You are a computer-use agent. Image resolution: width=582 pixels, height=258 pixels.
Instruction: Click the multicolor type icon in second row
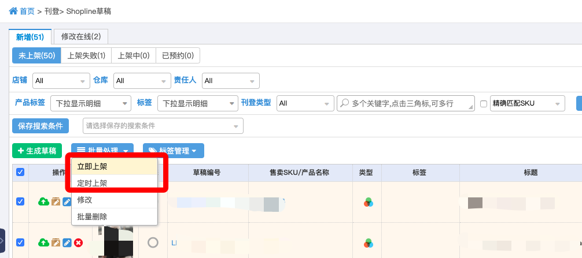point(368,243)
